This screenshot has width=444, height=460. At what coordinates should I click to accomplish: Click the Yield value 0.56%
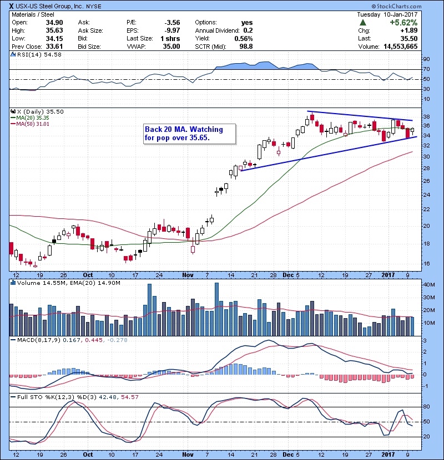[x=244, y=38]
